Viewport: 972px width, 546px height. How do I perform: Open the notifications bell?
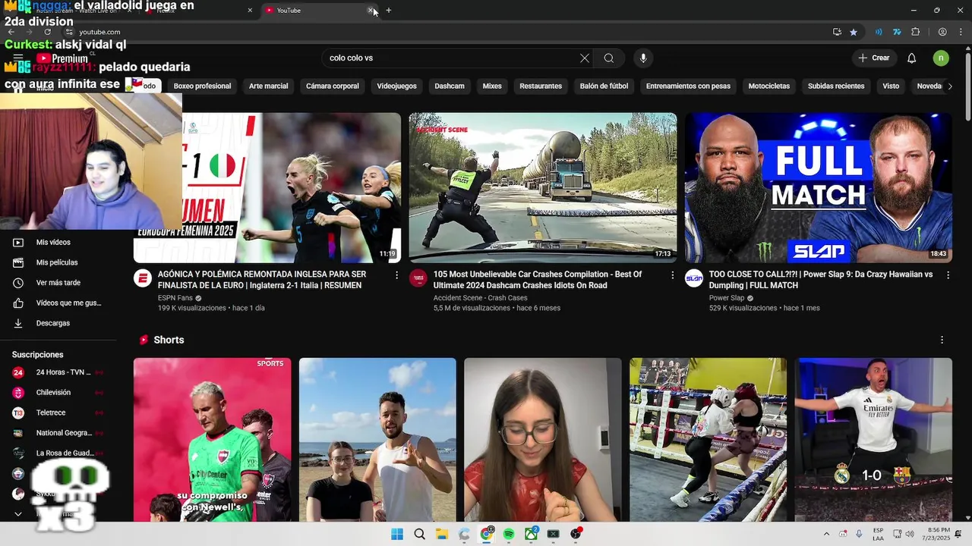click(x=912, y=58)
